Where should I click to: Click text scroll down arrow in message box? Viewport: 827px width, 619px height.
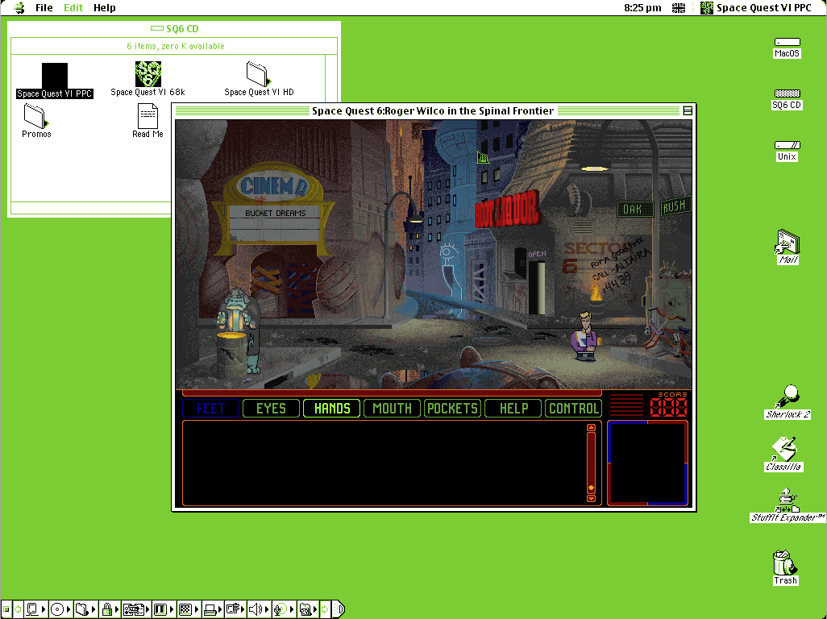click(592, 498)
